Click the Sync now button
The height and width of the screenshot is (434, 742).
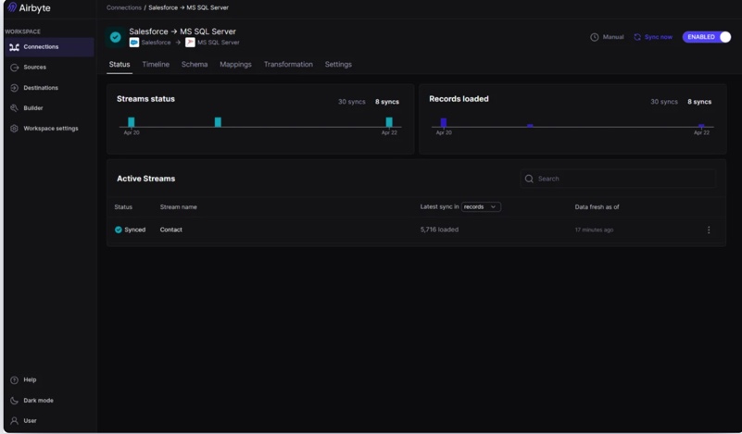[x=653, y=37]
